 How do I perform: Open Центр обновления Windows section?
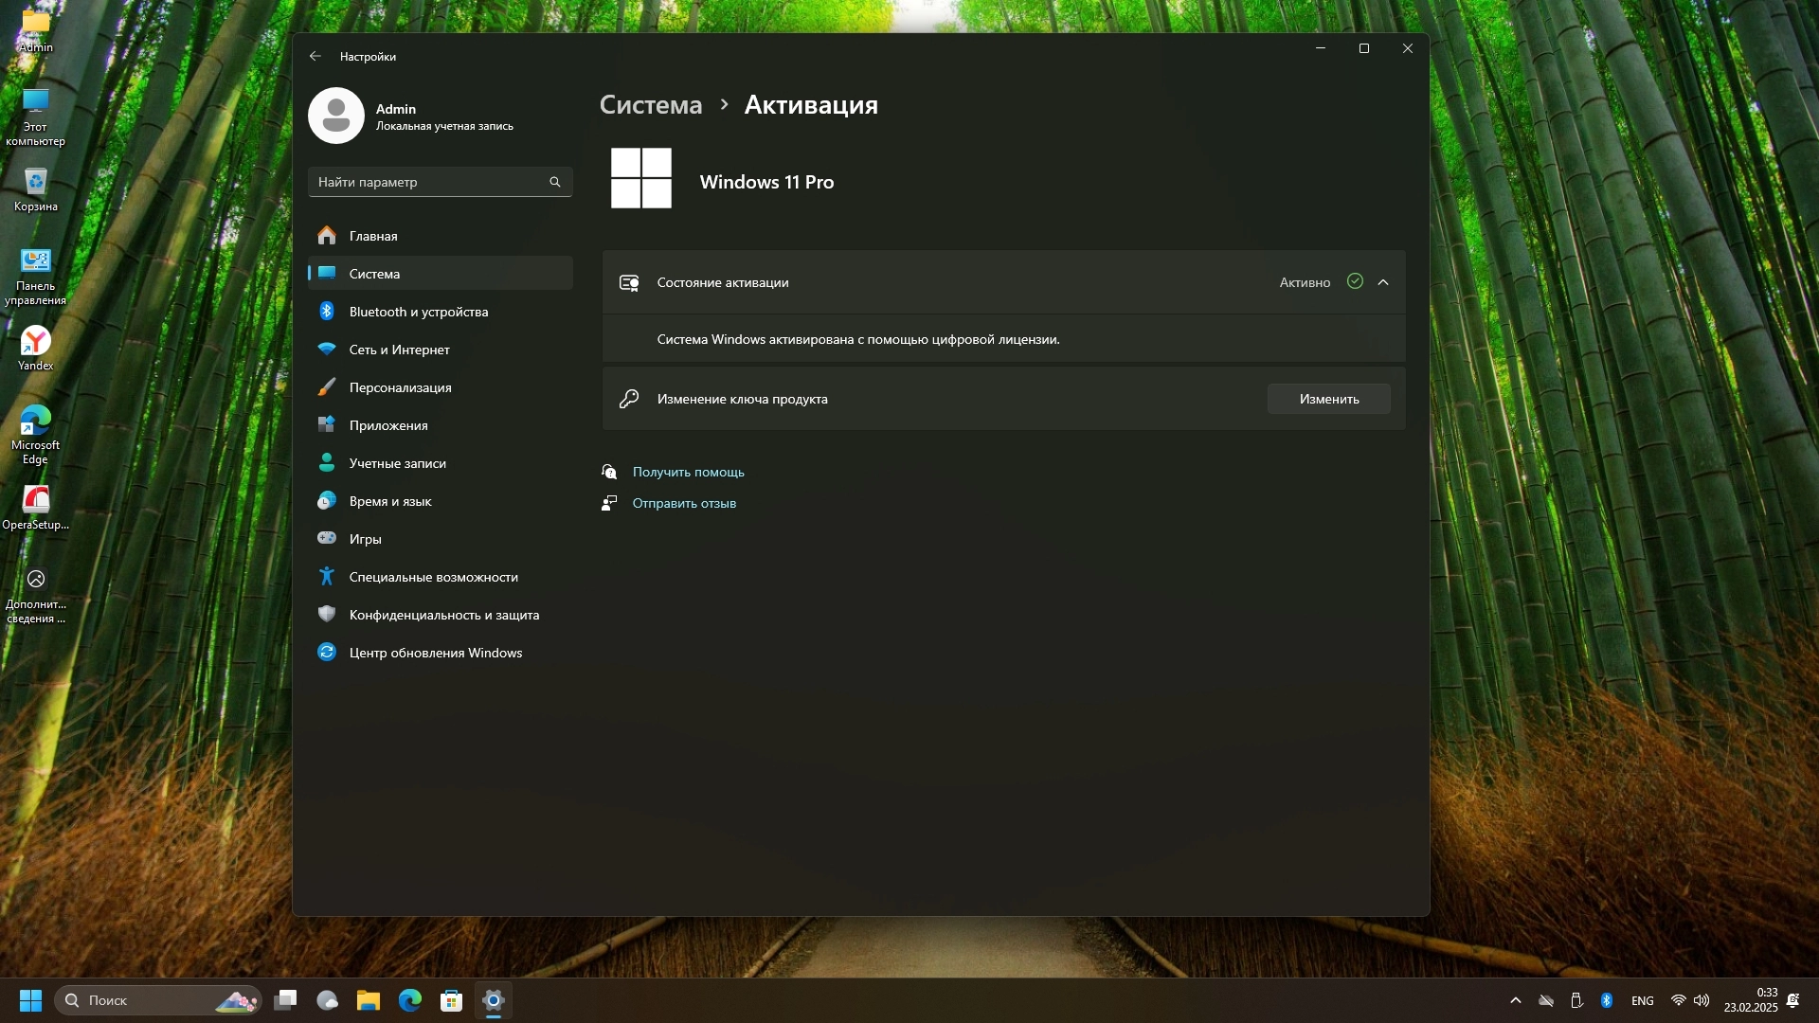tap(435, 653)
